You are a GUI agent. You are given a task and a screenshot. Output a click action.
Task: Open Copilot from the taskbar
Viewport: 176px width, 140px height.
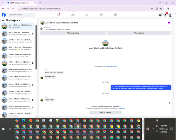coord(17,120)
